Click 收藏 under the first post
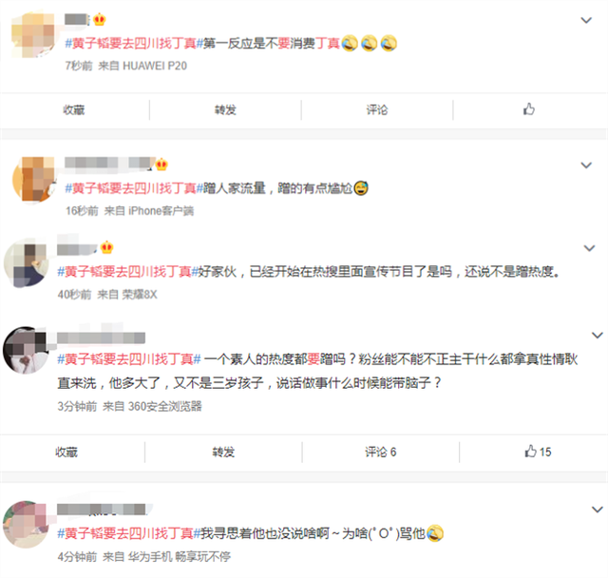Image resolution: width=608 pixels, height=578 pixels. coord(74,110)
